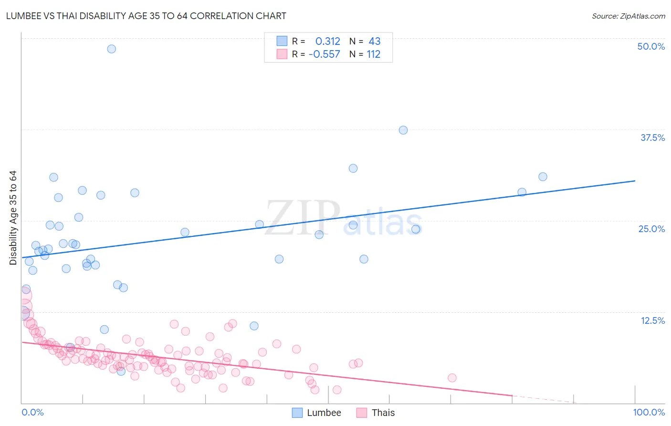
Task: Click the Lumbee data point near 37.5%
Action: pyautogui.click(x=403, y=130)
